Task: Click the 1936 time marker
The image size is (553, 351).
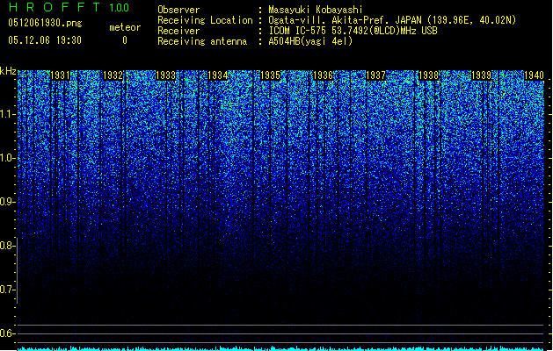Action: (323, 75)
